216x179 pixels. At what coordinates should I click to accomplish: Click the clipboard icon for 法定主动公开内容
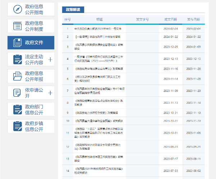pos(17,59)
